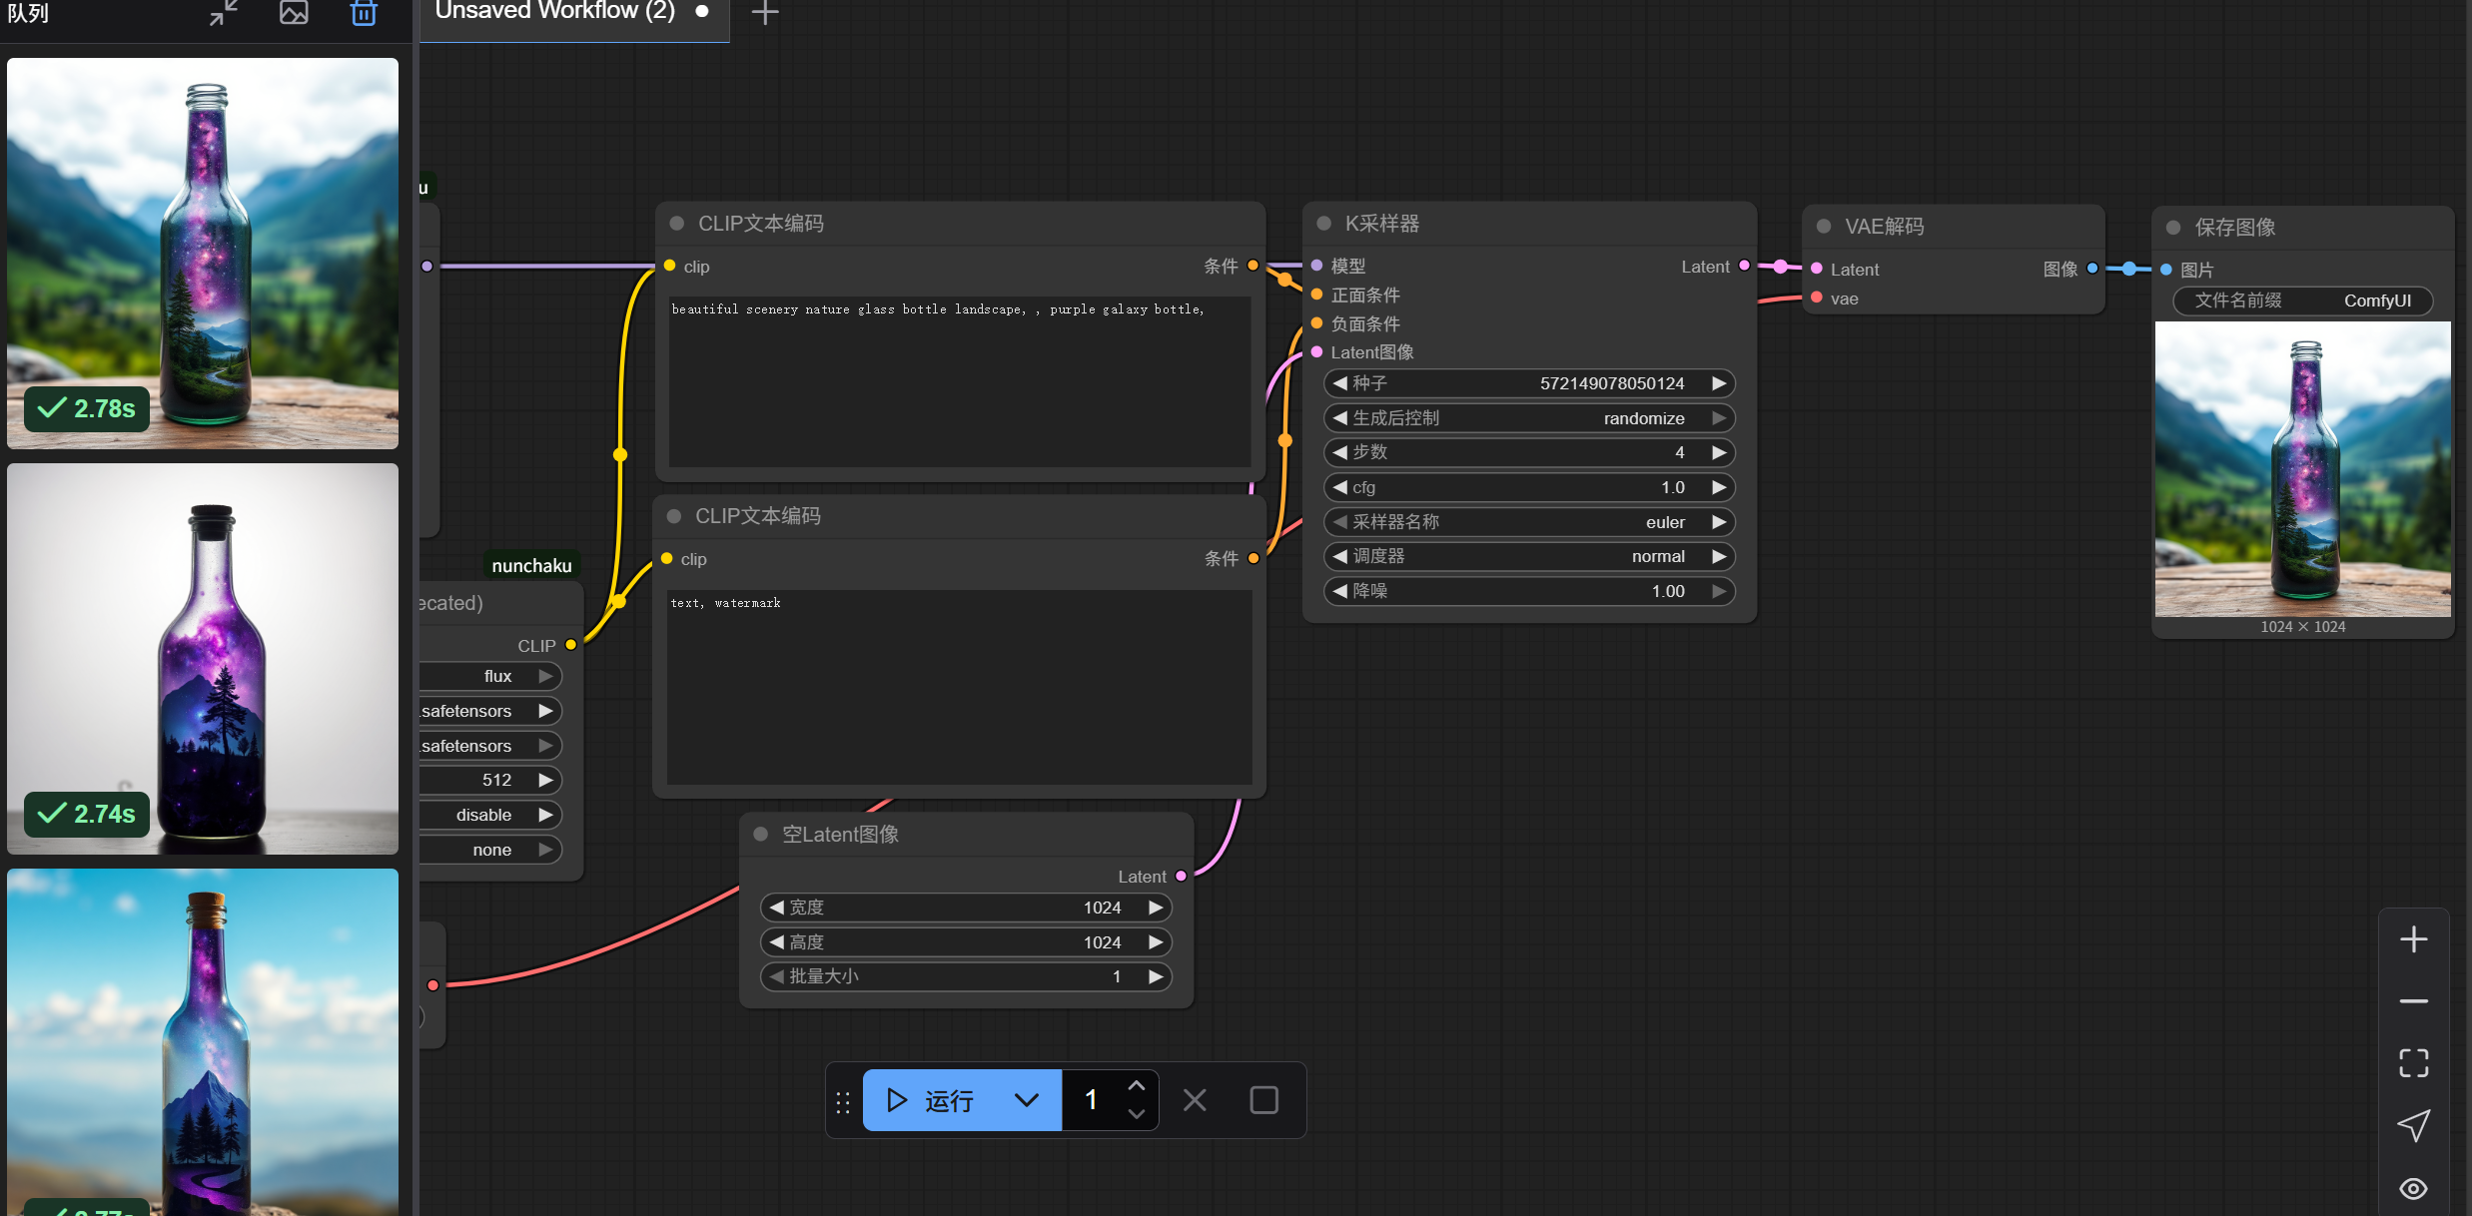The image size is (2472, 1216).
Task: Toggle the K采样器 node collapse dot
Action: pos(1324,224)
